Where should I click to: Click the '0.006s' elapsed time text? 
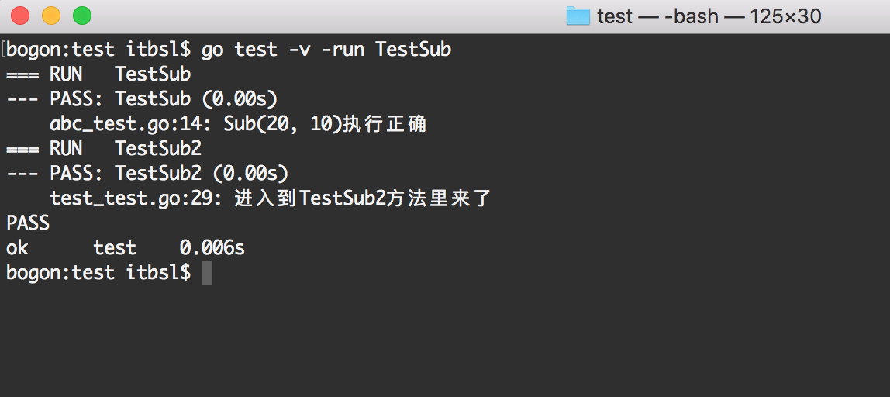212,248
